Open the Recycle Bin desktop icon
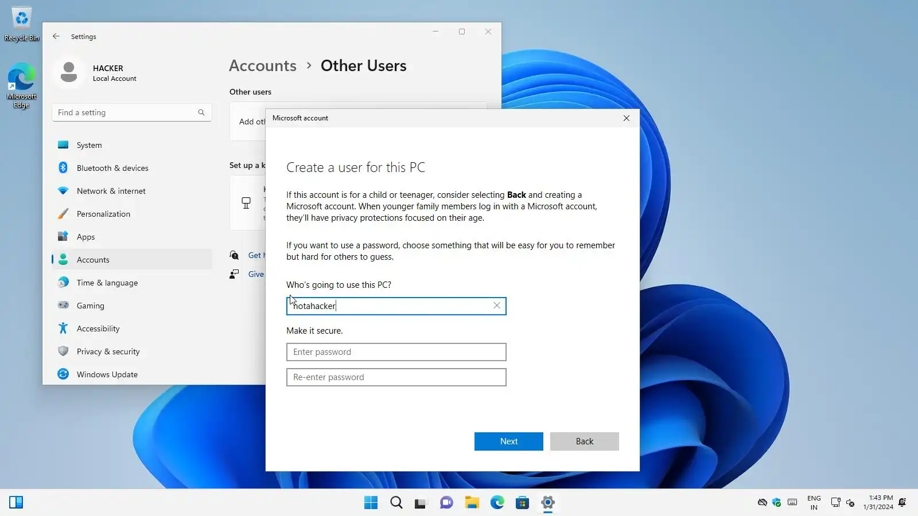Viewport: 918px width, 516px height. 22,24
